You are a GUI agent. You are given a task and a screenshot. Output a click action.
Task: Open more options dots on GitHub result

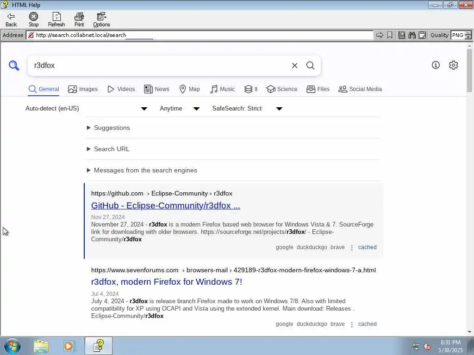(x=352, y=248)
